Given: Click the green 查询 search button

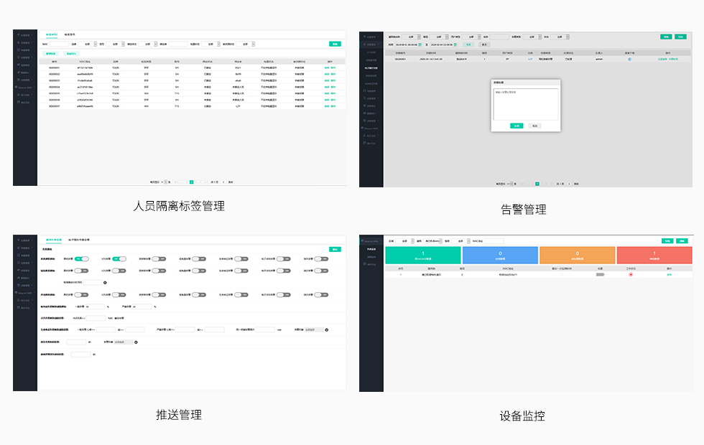Looking at the screenshot, I should (x=336, y=44).
